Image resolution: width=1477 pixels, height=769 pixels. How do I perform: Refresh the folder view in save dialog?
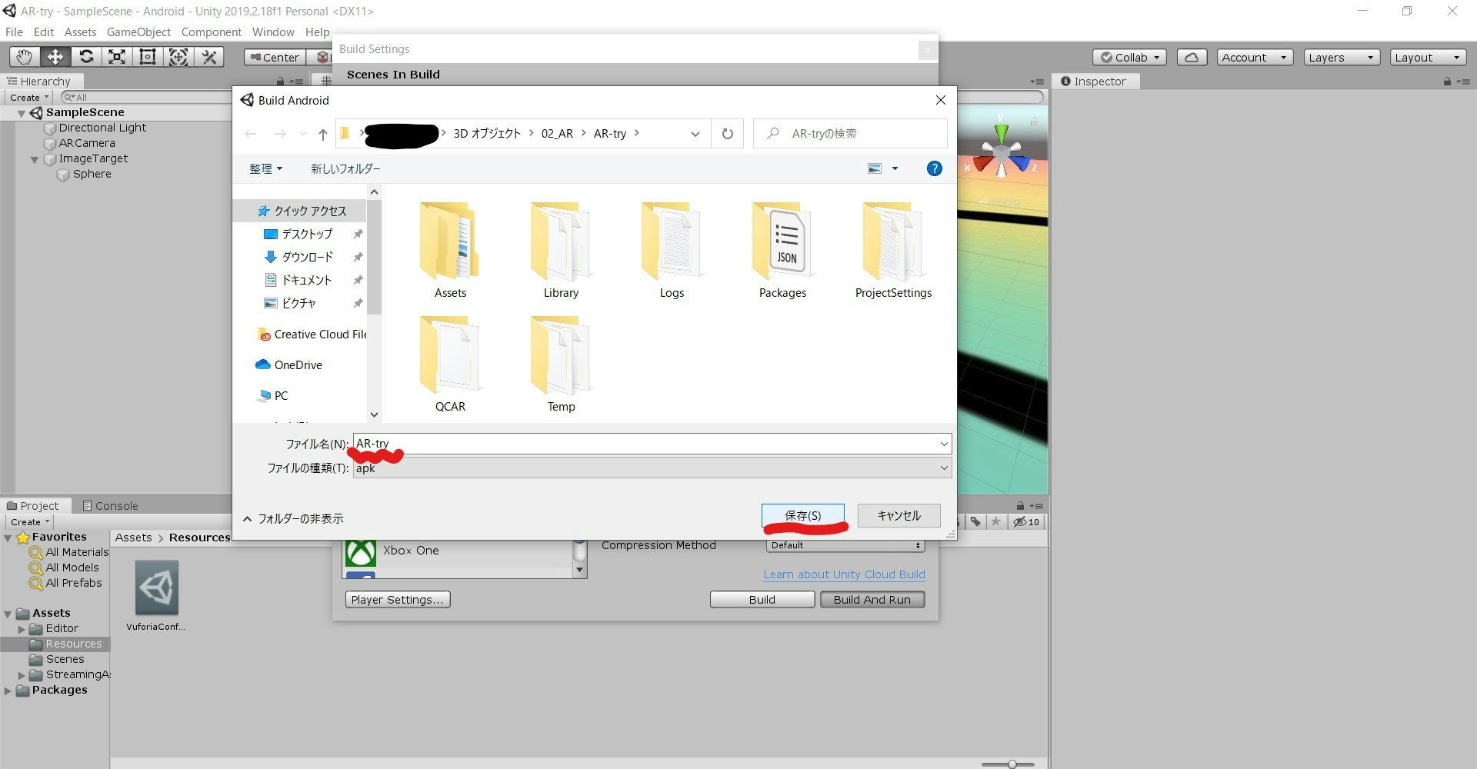point(728,134)
